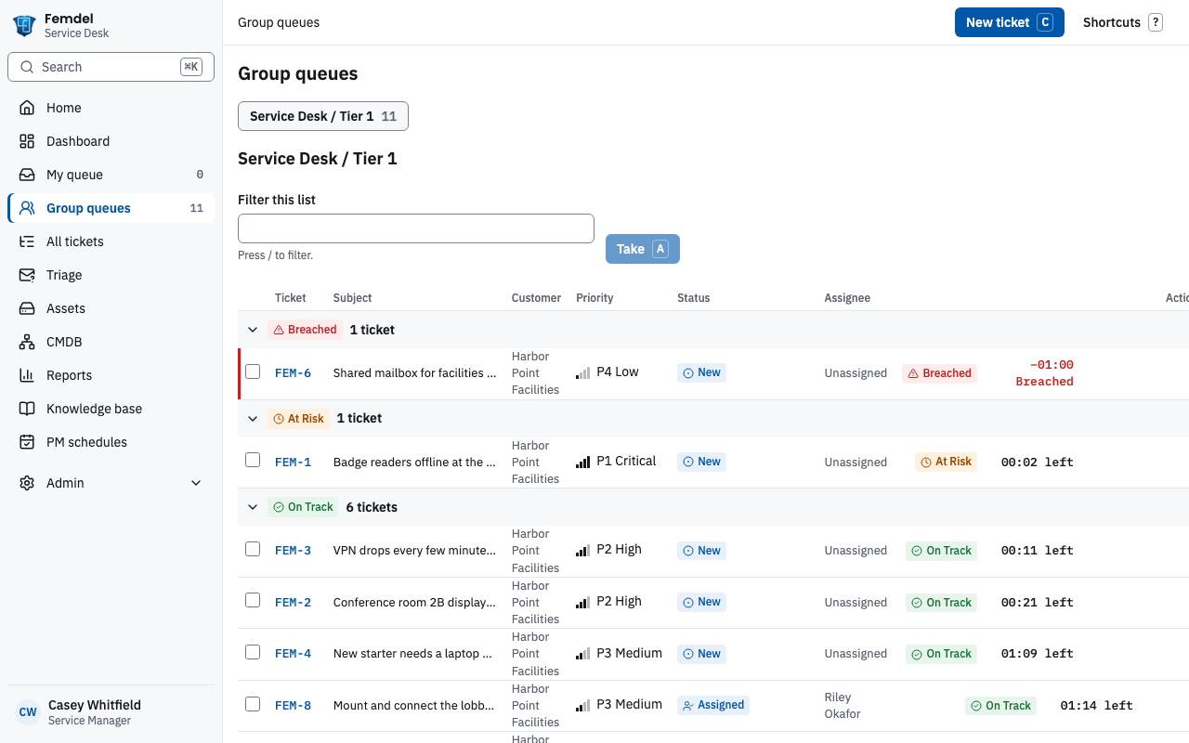
Task: Open My queue in sidebar
Action: pyautogui.click(x=111, y=175)
